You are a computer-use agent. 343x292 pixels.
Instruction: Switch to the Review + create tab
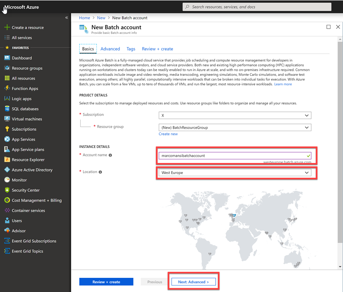[157, 49]
